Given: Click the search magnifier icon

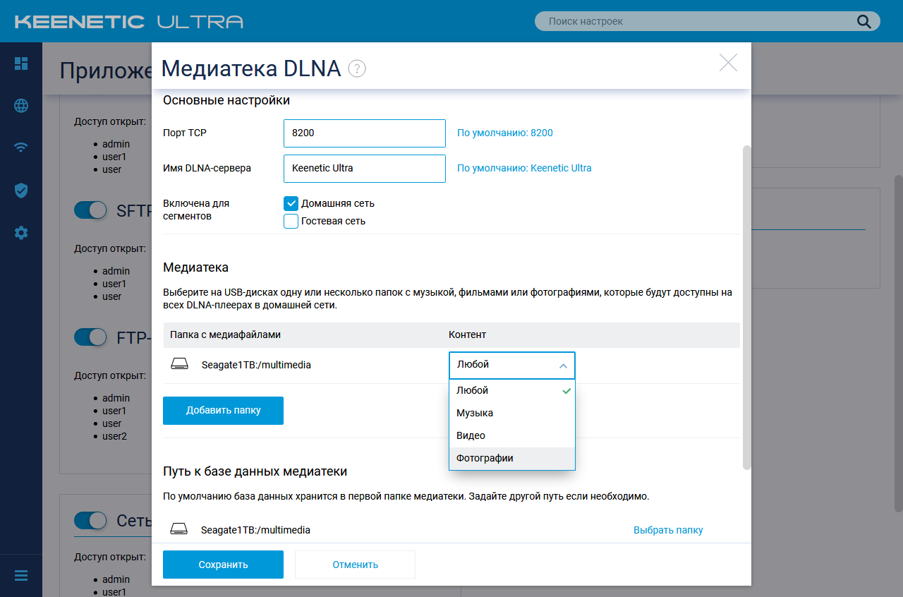Looking at the screenshot, I should click(x=864, y=21).
